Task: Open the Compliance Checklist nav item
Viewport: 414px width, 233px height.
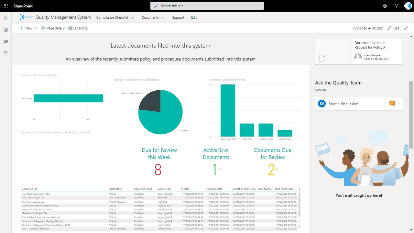Action: point(112,17)
